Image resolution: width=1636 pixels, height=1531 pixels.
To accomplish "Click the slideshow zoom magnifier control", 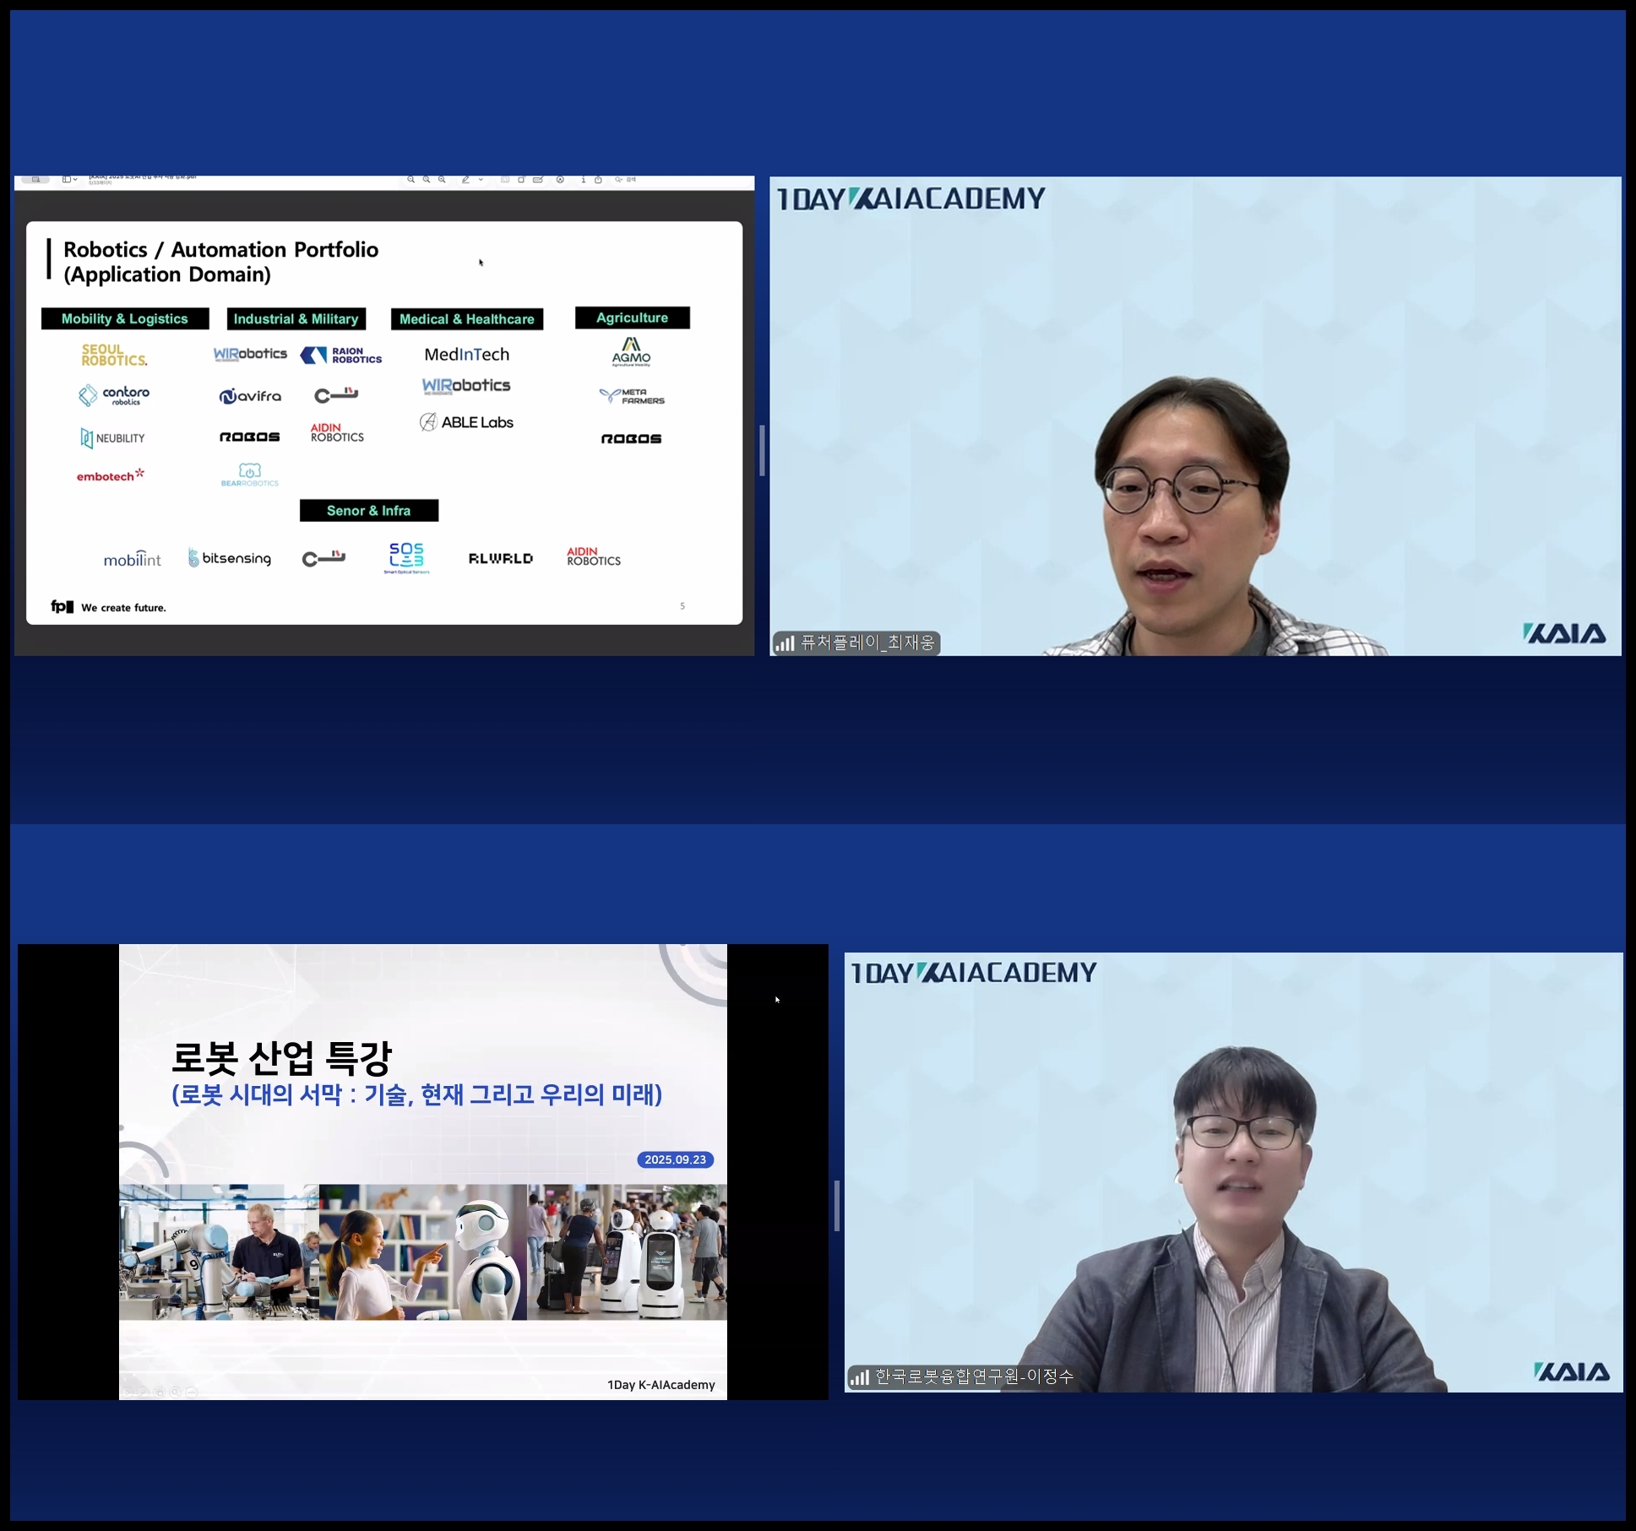I will [x=175, y=1393].
